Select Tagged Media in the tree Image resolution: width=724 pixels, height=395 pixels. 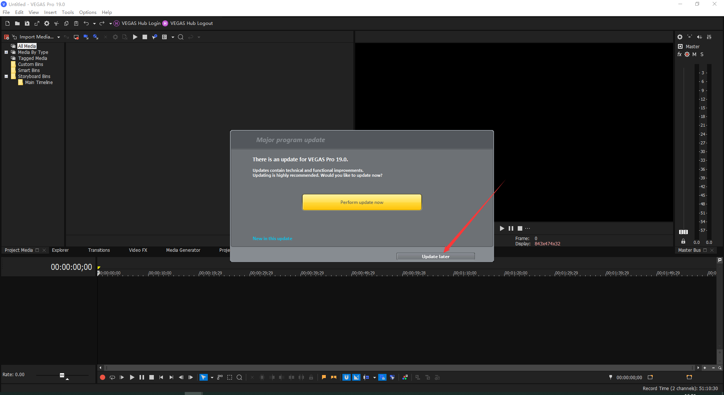point(32,58)
